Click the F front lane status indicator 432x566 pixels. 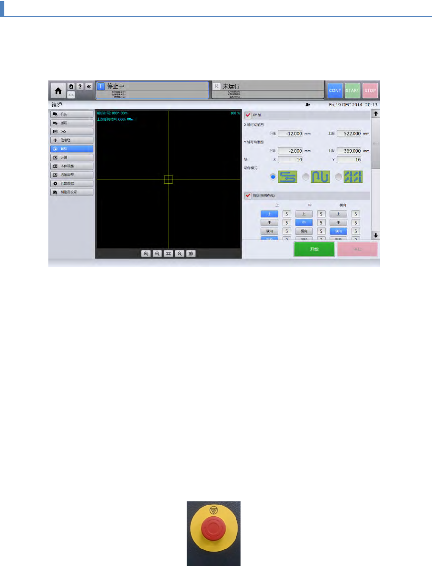coord(101,86)
